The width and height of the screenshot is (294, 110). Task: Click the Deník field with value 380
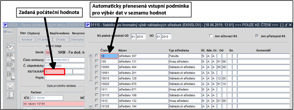coord(48,52)
